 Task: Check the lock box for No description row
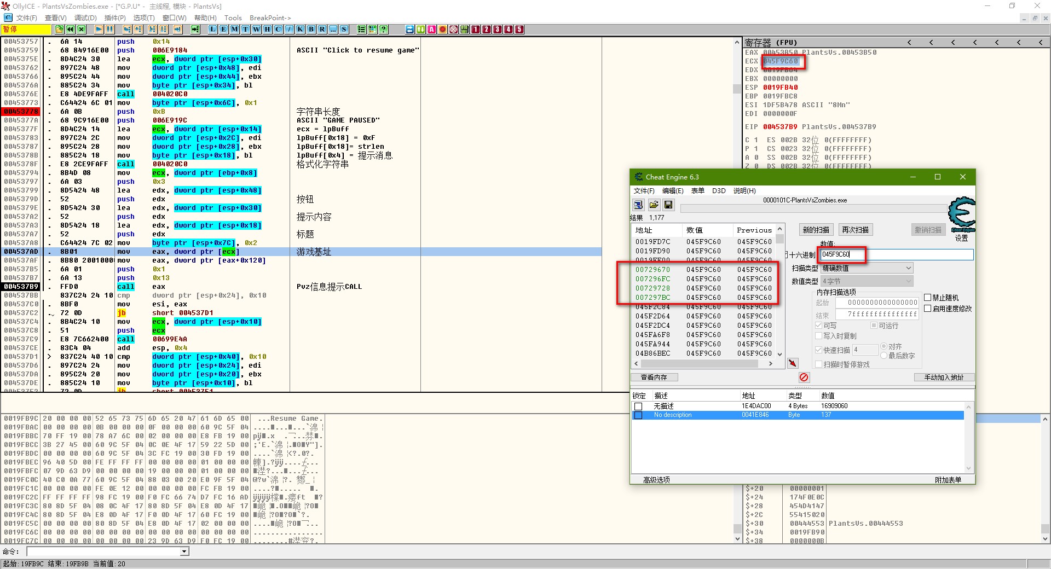click(x=638, y=415)
